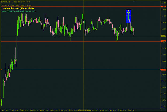Click the current price label 1.4379
The width and height of the screenshot is (167, 112).
tap(164, 36)
